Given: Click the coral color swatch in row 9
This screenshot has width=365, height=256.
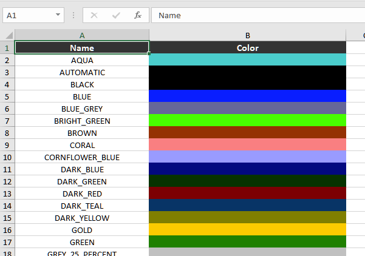Looking at the screenshot, I should (247, 144).
